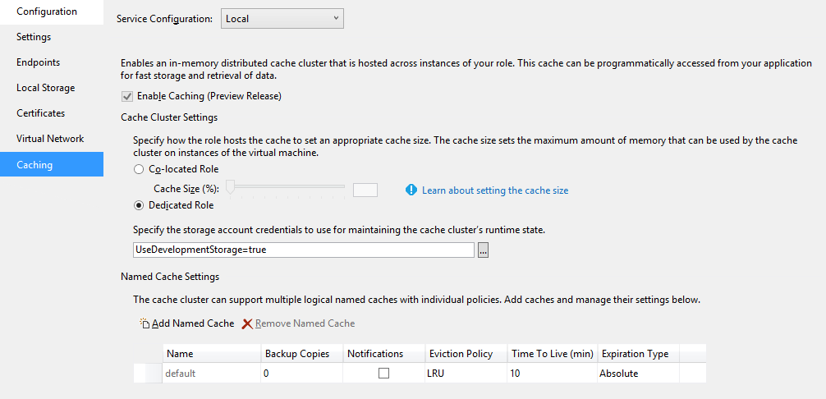Click the info icon beside cache size link
This screenshot has height=399, width=826.
click(x=412, y=190)
